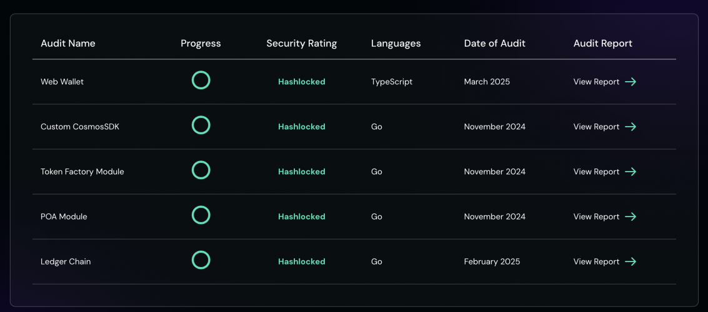Click the Web Wallet progress circle icon
Viewport: 708px width, 312px height.
tap(201, 80)
